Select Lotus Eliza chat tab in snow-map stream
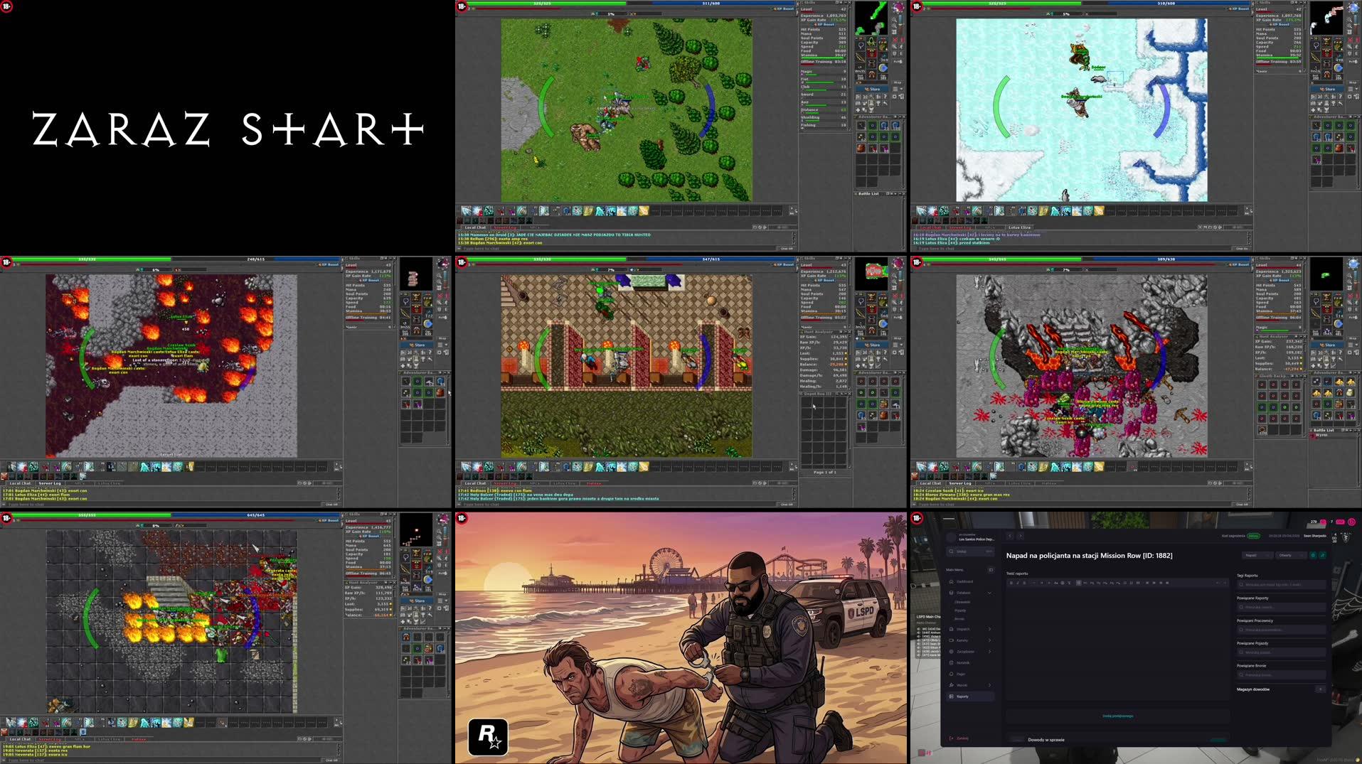1362x764 pixels. (x=1018, y=227)
